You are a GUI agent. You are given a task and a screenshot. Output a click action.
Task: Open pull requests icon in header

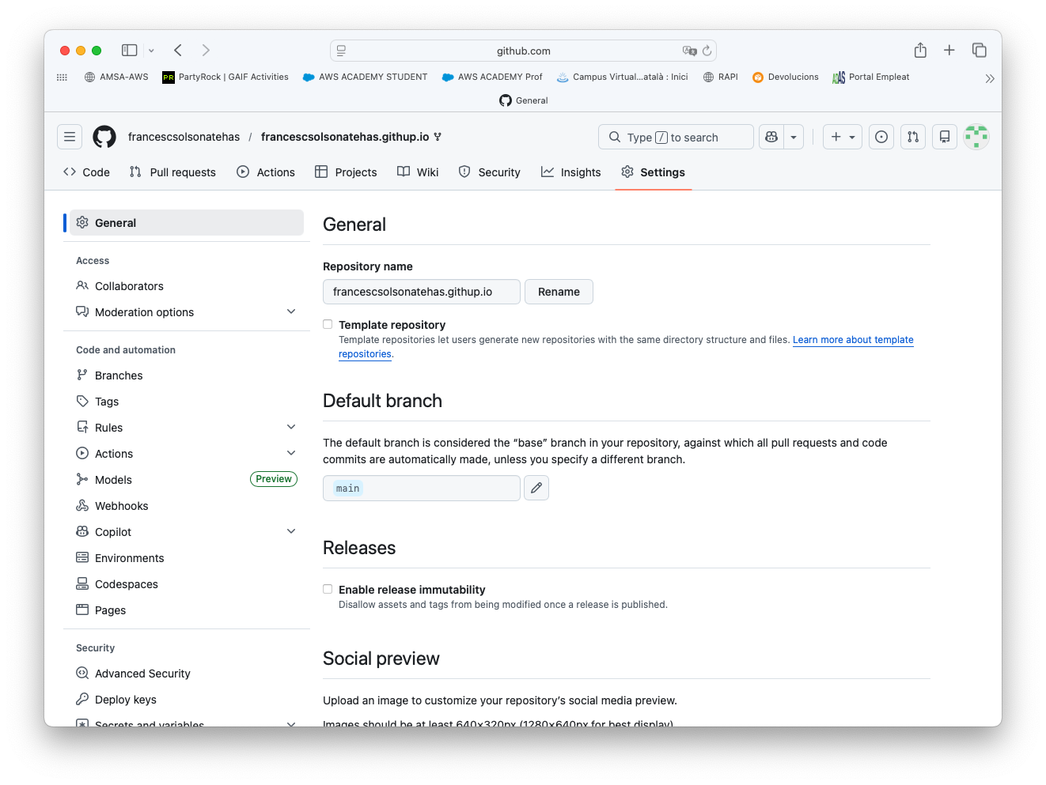(913, 137)
